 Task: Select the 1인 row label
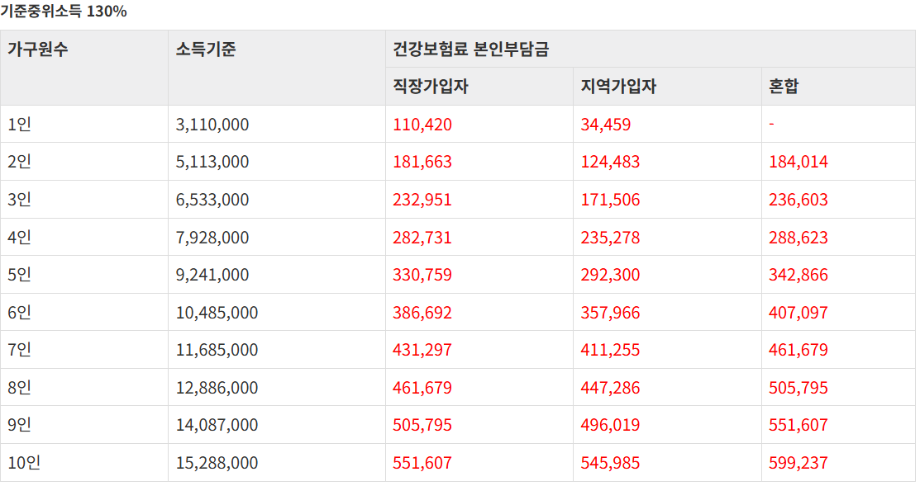[19, 124]
